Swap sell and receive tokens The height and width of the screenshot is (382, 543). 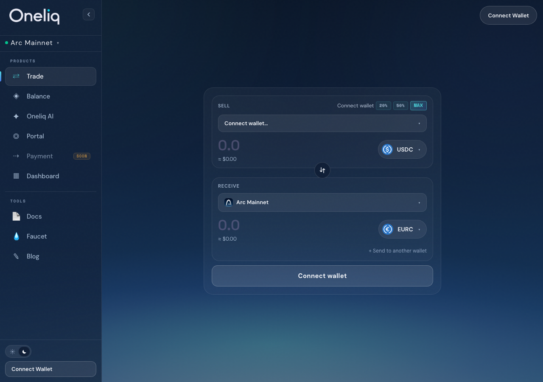[322, 170]
